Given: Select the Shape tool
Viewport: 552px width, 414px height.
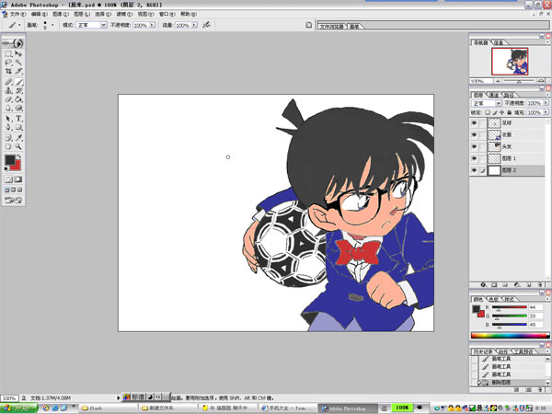Looking at the screenshot, I should (x=18, y=127).
